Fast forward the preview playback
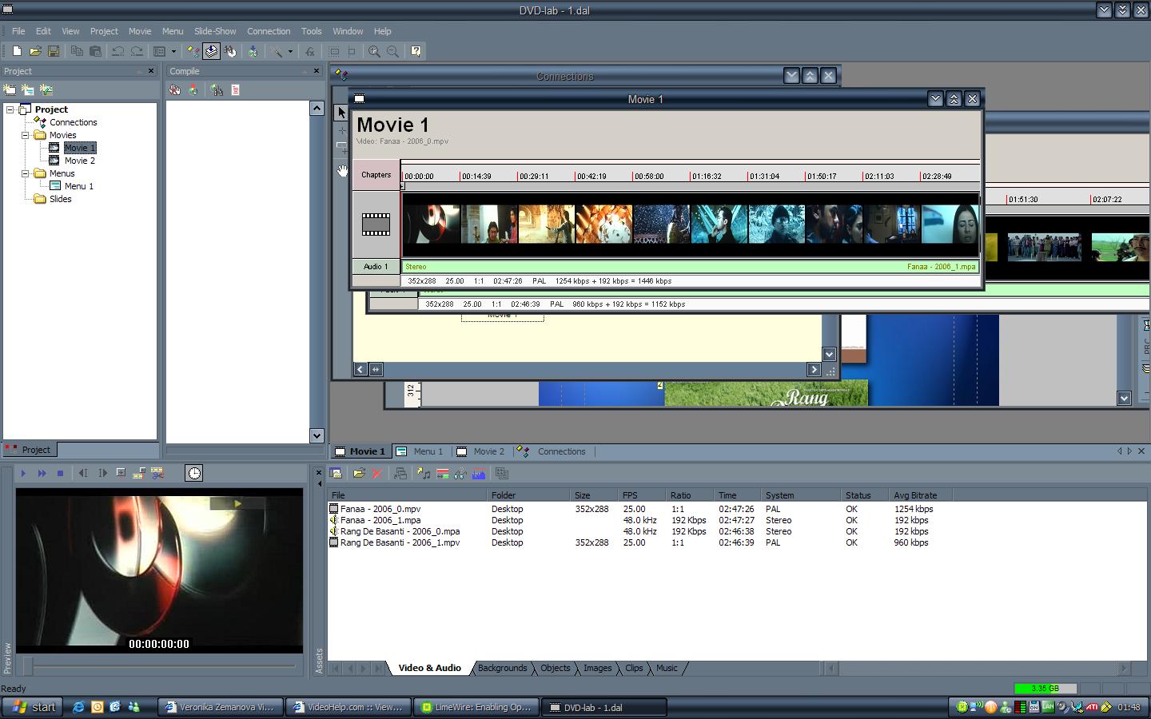Viewport: 1151px width, 719px height. click(42, 473)
